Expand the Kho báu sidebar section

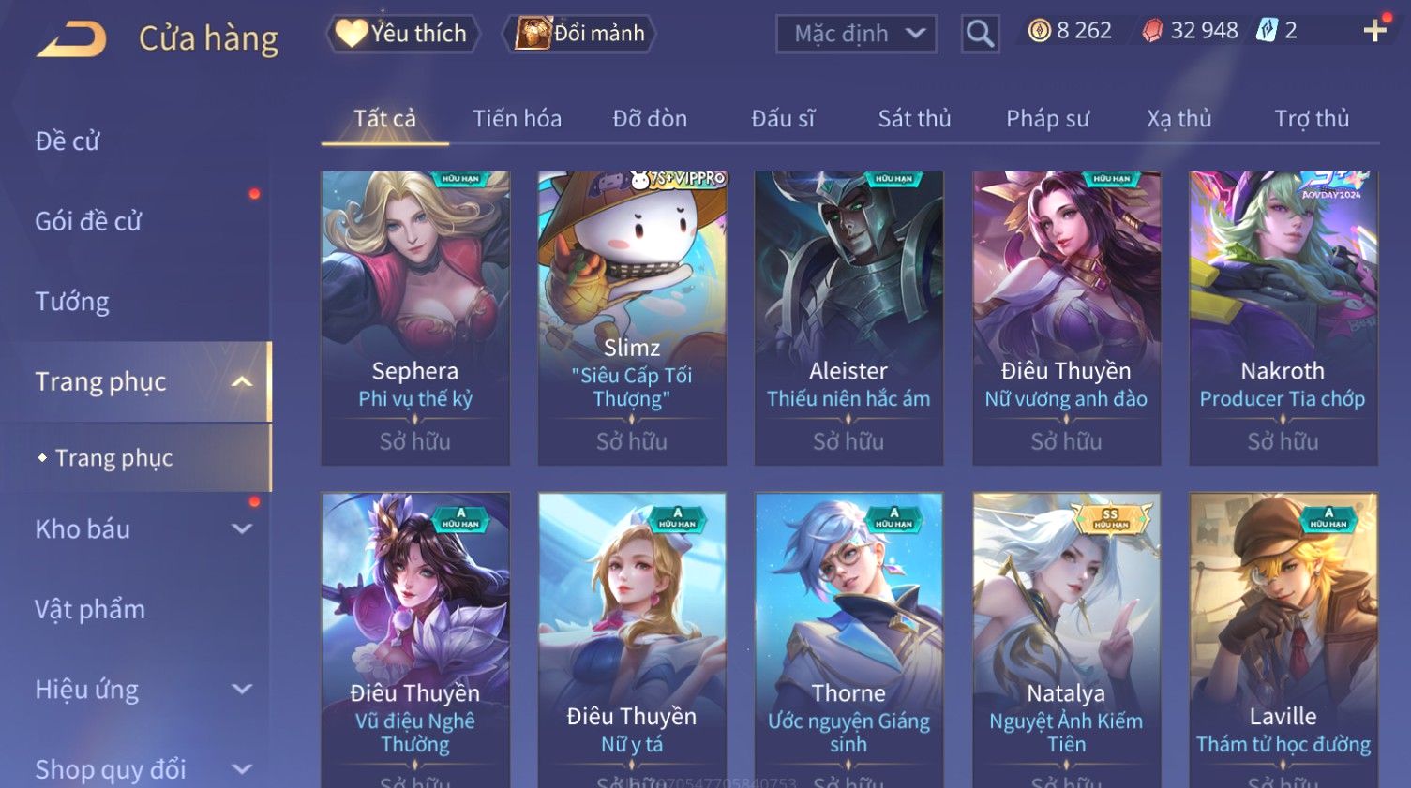click(242, 528)
